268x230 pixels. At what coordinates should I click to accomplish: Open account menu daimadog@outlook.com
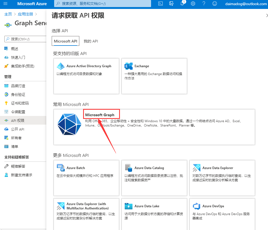246,4
